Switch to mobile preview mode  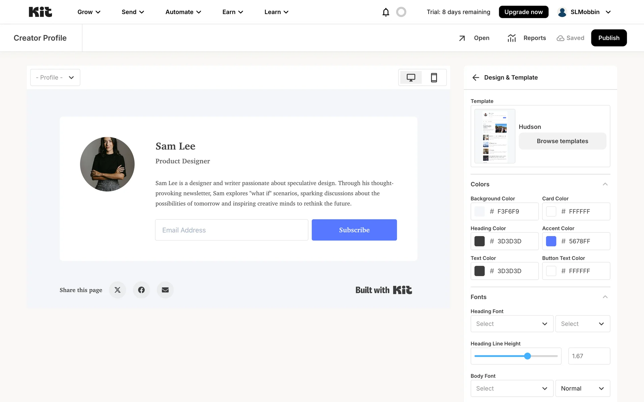434,77
